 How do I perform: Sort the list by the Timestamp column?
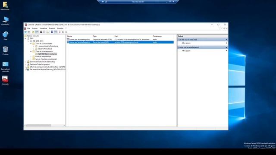163,36
